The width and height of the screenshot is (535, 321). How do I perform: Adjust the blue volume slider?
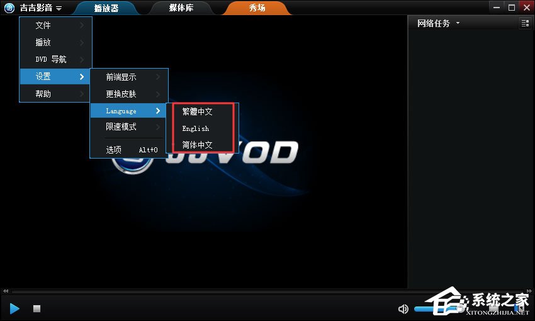coord(439,308)
